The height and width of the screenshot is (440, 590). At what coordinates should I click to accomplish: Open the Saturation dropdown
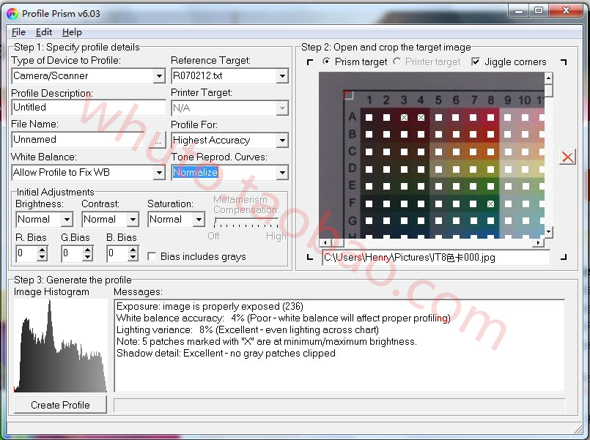tap(199, 220)
